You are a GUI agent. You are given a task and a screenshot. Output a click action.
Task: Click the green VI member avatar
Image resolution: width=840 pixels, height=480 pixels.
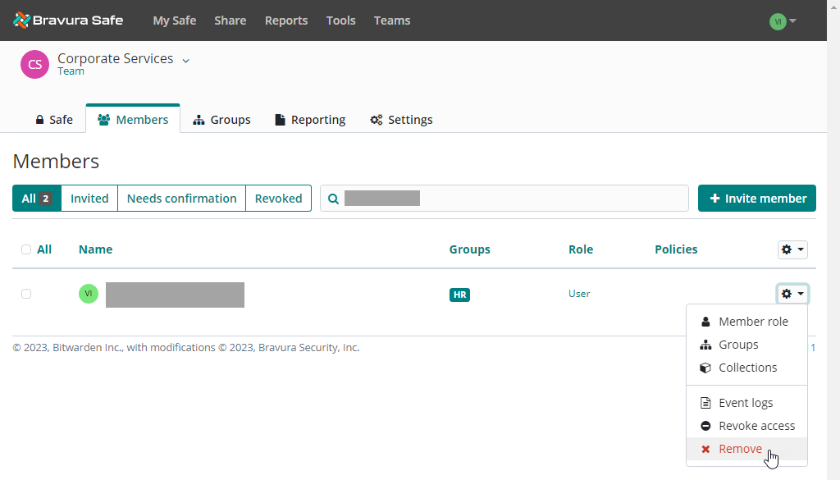[88, 294]
